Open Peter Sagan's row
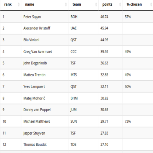This screenshot has width=153, height=153. (76, 17)
